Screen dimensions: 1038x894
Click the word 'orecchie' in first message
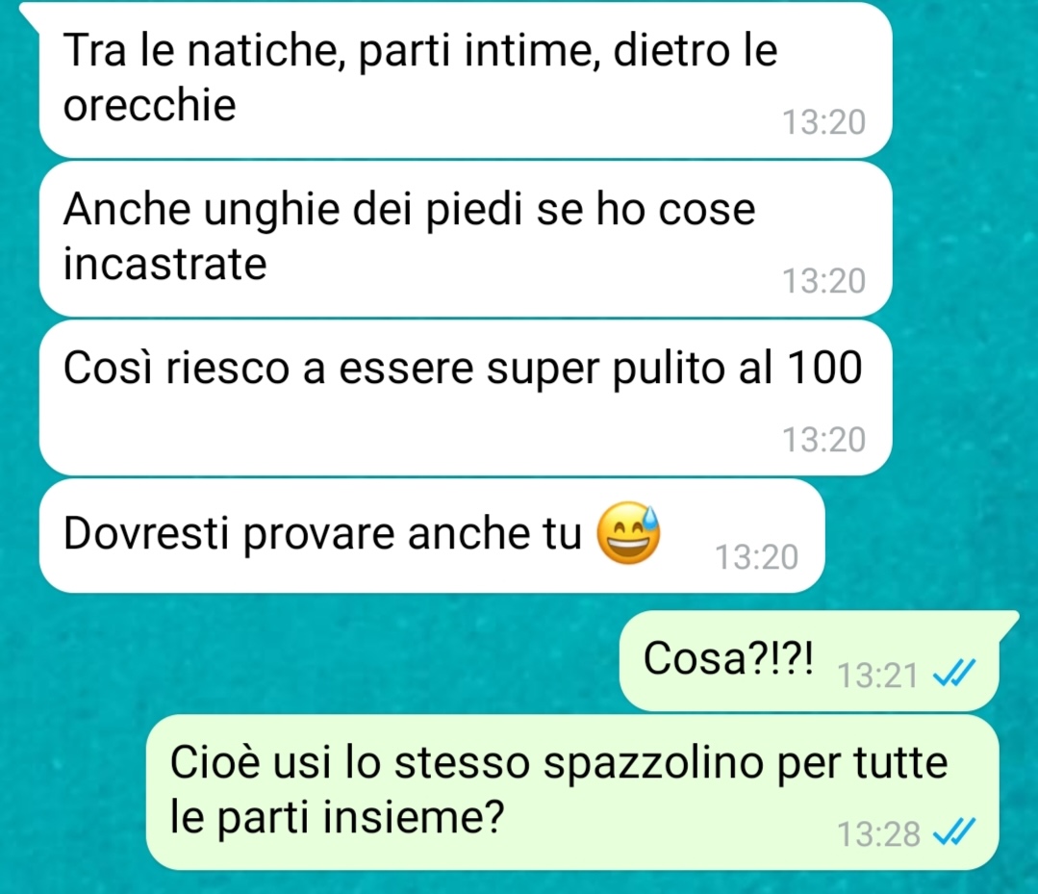click(150, 105)
